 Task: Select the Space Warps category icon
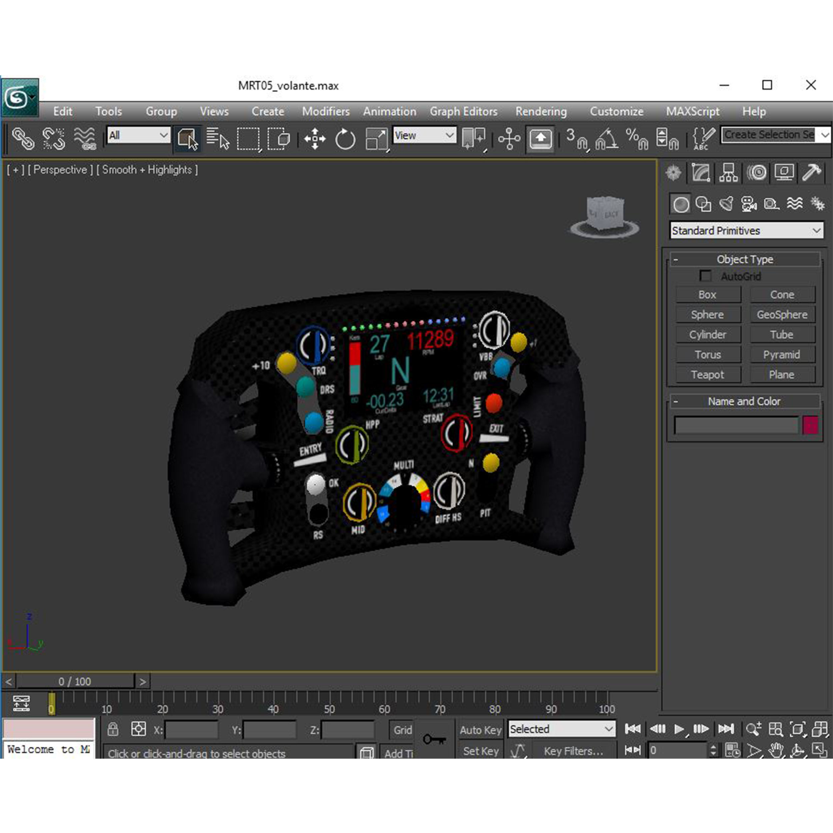[x=795, y=204]
